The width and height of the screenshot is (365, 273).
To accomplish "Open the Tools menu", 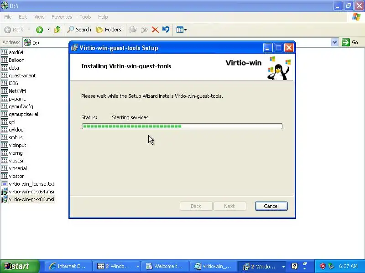I will (x=85, y=17).
